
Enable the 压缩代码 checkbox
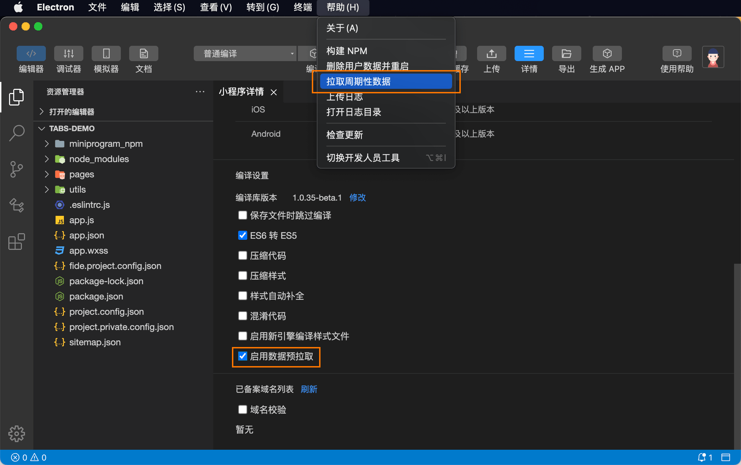tap(243, 256)
